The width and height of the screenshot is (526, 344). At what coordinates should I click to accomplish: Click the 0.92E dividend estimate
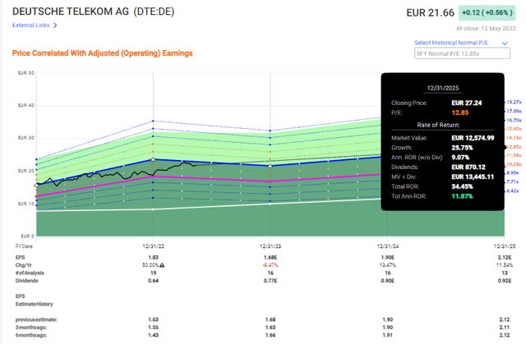coord(505,280)
